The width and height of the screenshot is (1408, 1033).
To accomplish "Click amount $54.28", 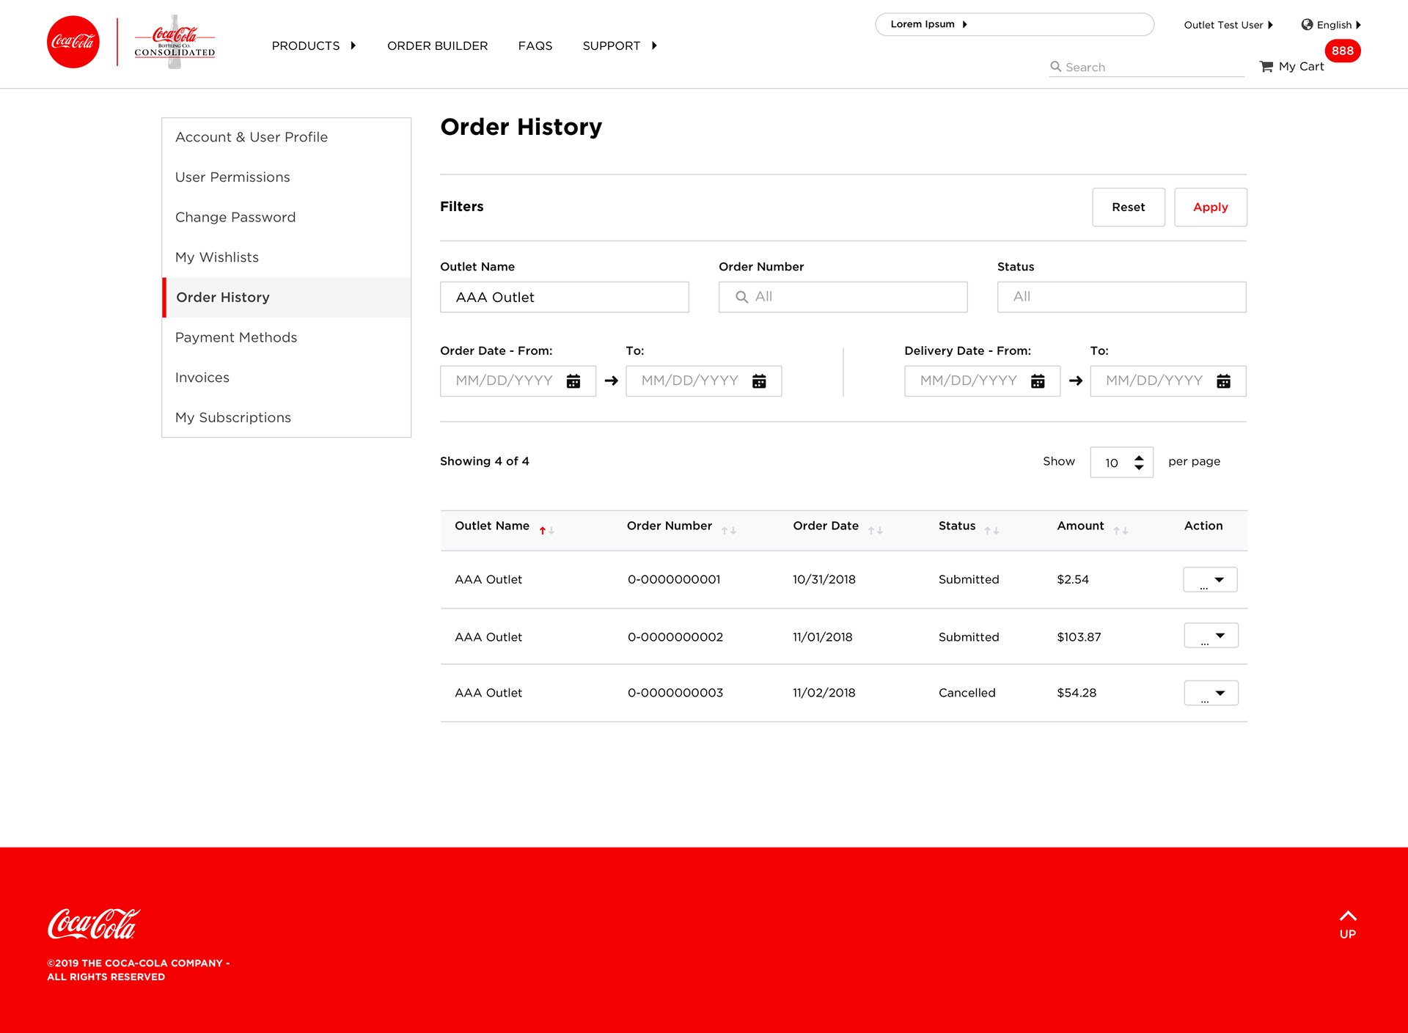I will tap(1077, 693).
